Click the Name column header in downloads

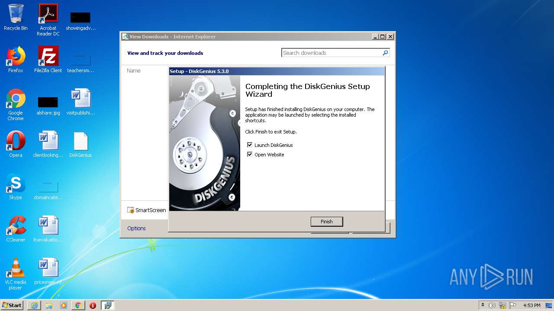pos(134,70)
